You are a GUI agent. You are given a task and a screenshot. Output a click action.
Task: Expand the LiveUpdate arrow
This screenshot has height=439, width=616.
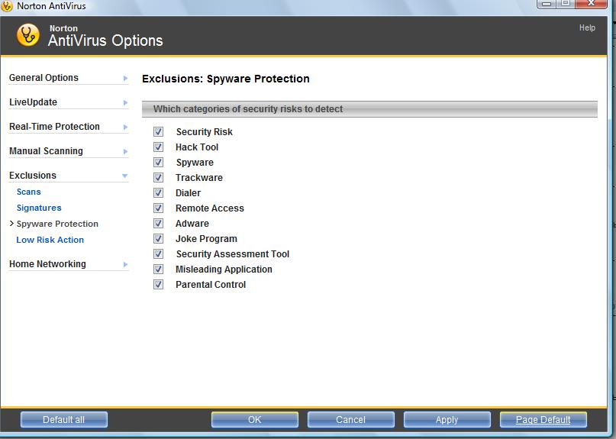click(x=125, y=102)
